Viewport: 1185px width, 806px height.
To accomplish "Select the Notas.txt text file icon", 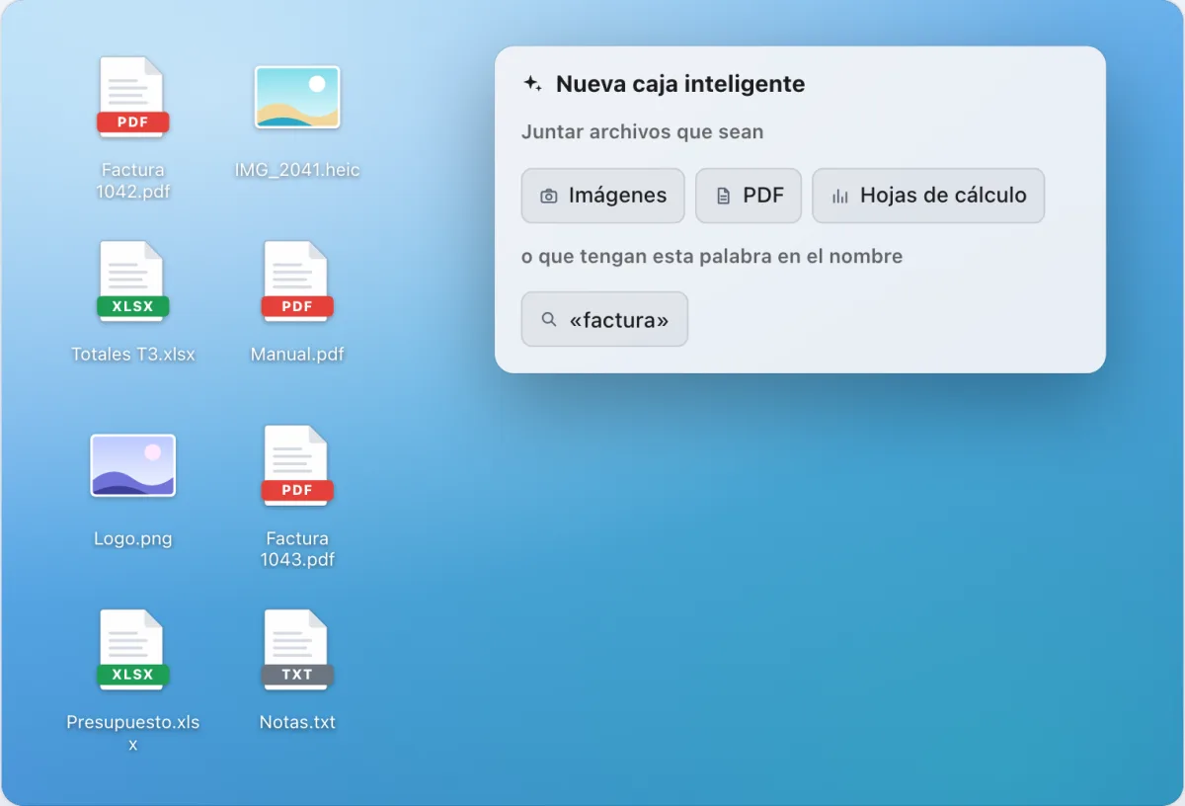I will click(x=297, y=651).
